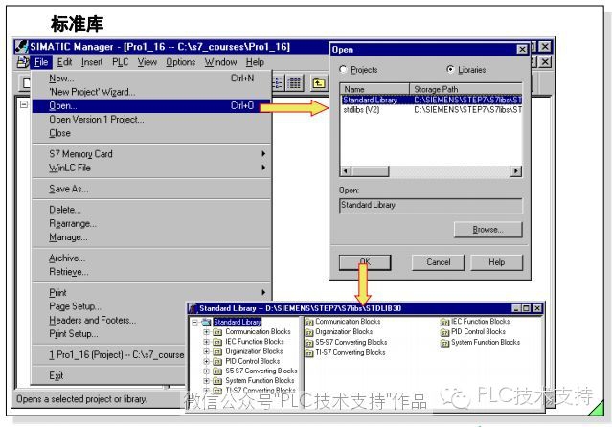Click the list view toolbar icon
This screenshot has width=612, height=427.
point(278,82)
